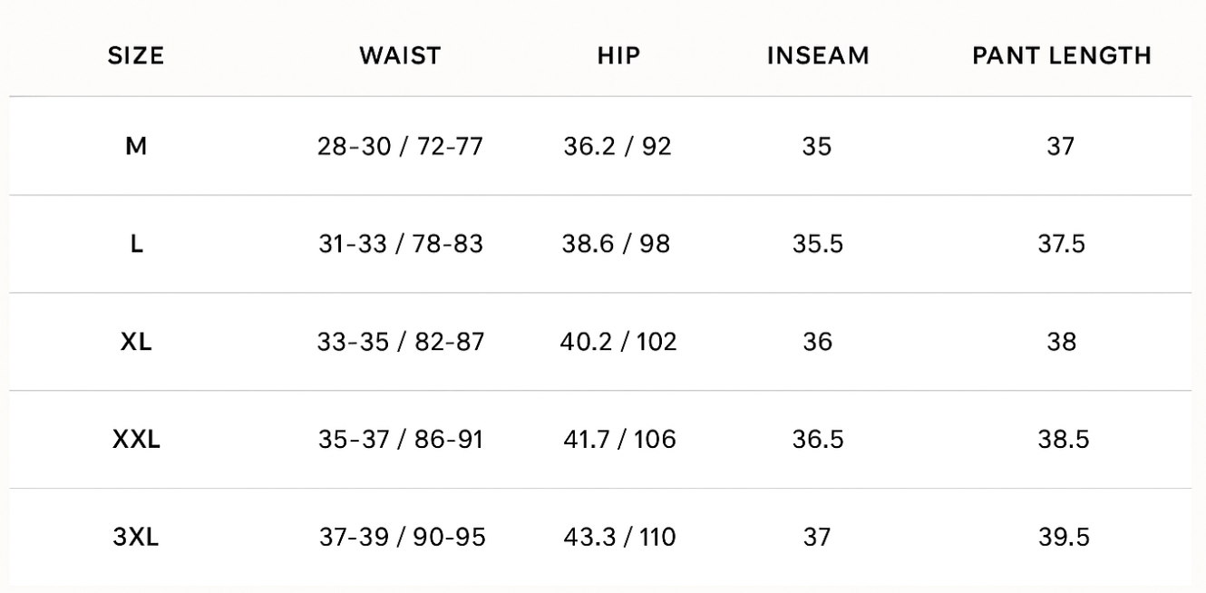The height and width of the screenshot is (593, 1206).
Task: Click waist value 28-30 / 72-77
Action: (x=401, y=146)
